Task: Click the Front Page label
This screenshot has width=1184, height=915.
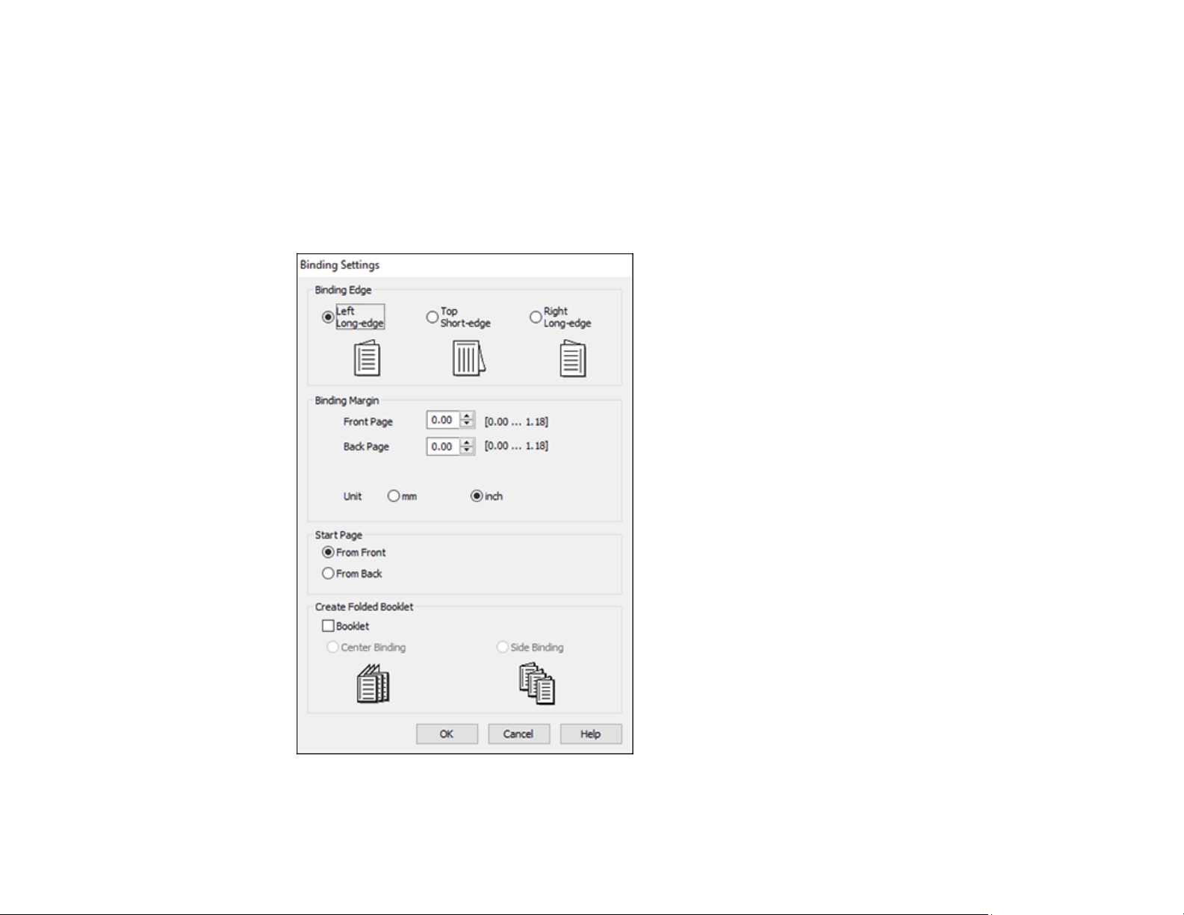Action: point(368,422)
